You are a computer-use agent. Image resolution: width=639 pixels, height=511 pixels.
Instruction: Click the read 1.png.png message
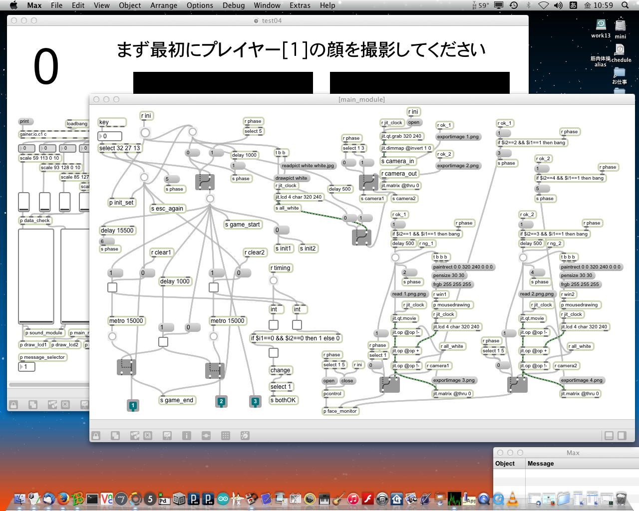(409, 294)
